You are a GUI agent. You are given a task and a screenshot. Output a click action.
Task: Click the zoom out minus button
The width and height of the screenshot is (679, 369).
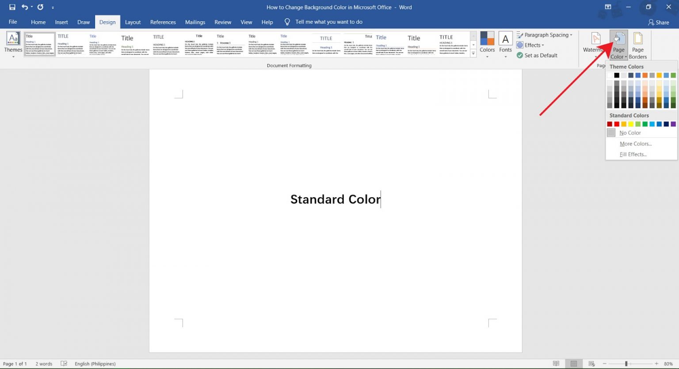pos(603,364)
